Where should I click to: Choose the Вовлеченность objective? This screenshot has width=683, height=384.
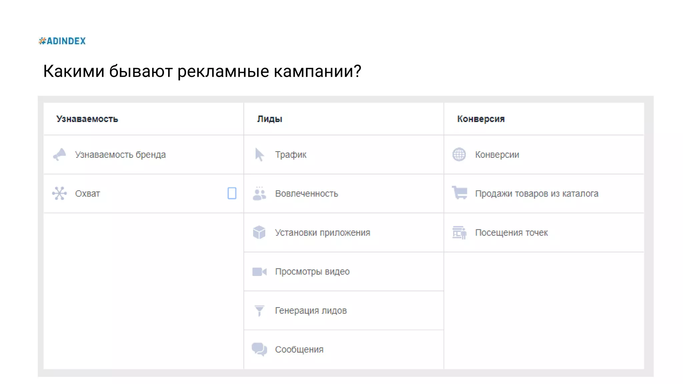coord(344,194)
